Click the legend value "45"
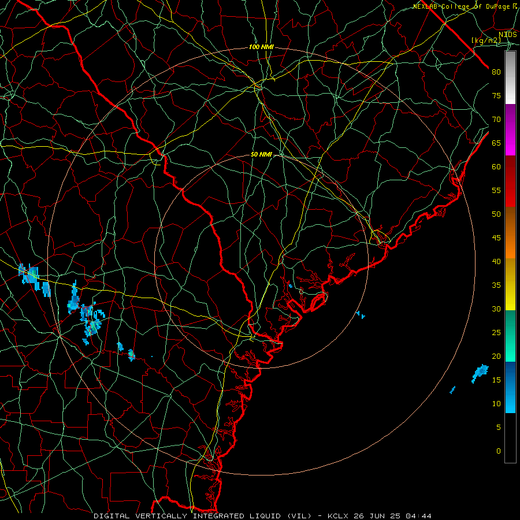The height and width of the screenshot is (520, 520). pyautogui.click(x=496, y=238)
